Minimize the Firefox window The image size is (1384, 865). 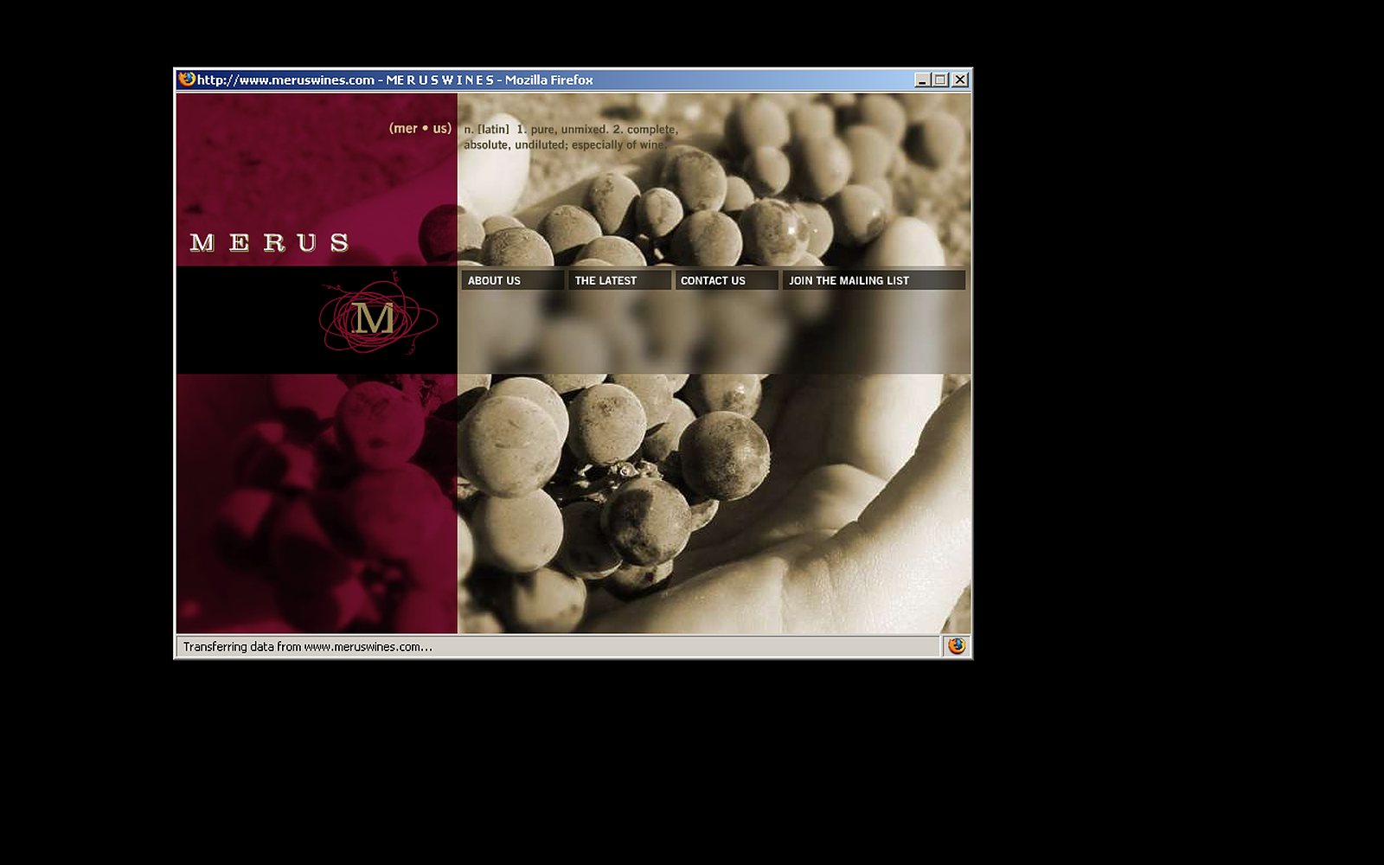coord(922,80)
